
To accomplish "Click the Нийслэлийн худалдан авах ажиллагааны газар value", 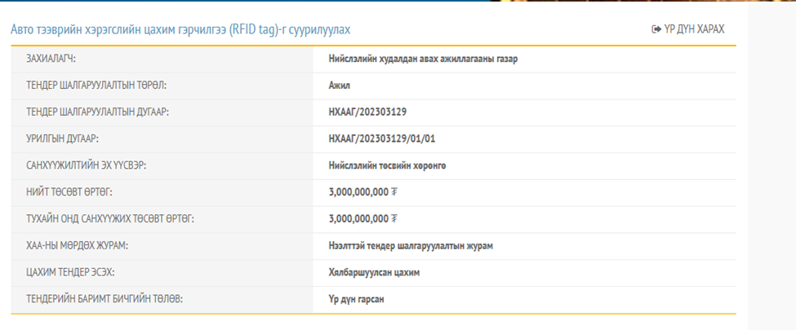I will [x=423, y=59].
